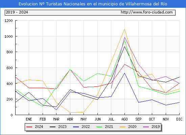Click the purple 2019 data point at NOV

pyautogui.click(x=166, y=77)
